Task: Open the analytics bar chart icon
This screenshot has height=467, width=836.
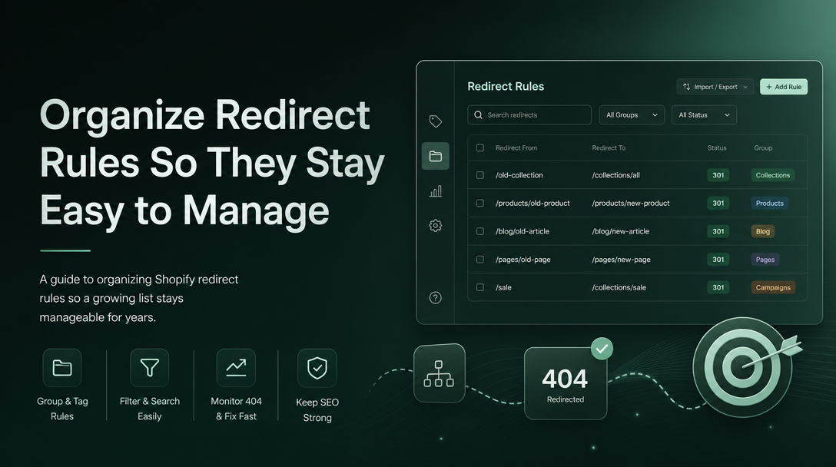Action: tap(436, 190)
